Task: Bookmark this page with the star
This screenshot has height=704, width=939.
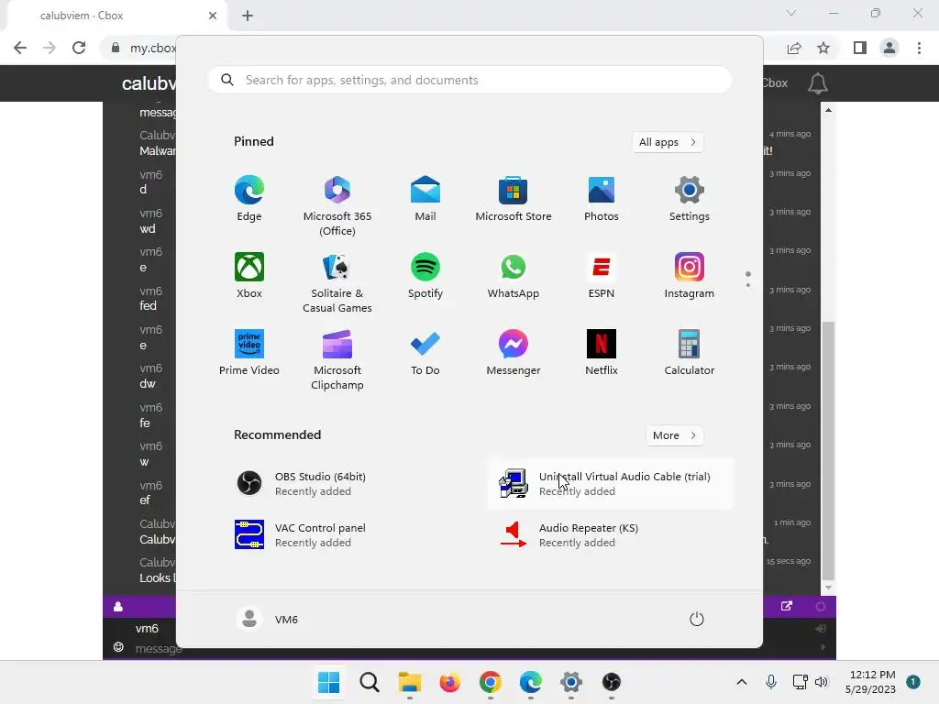Action: pos(823,48)
